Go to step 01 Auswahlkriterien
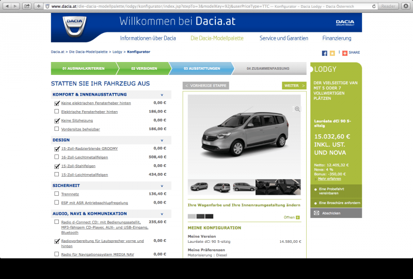413x279 pixels. point(83,69)
